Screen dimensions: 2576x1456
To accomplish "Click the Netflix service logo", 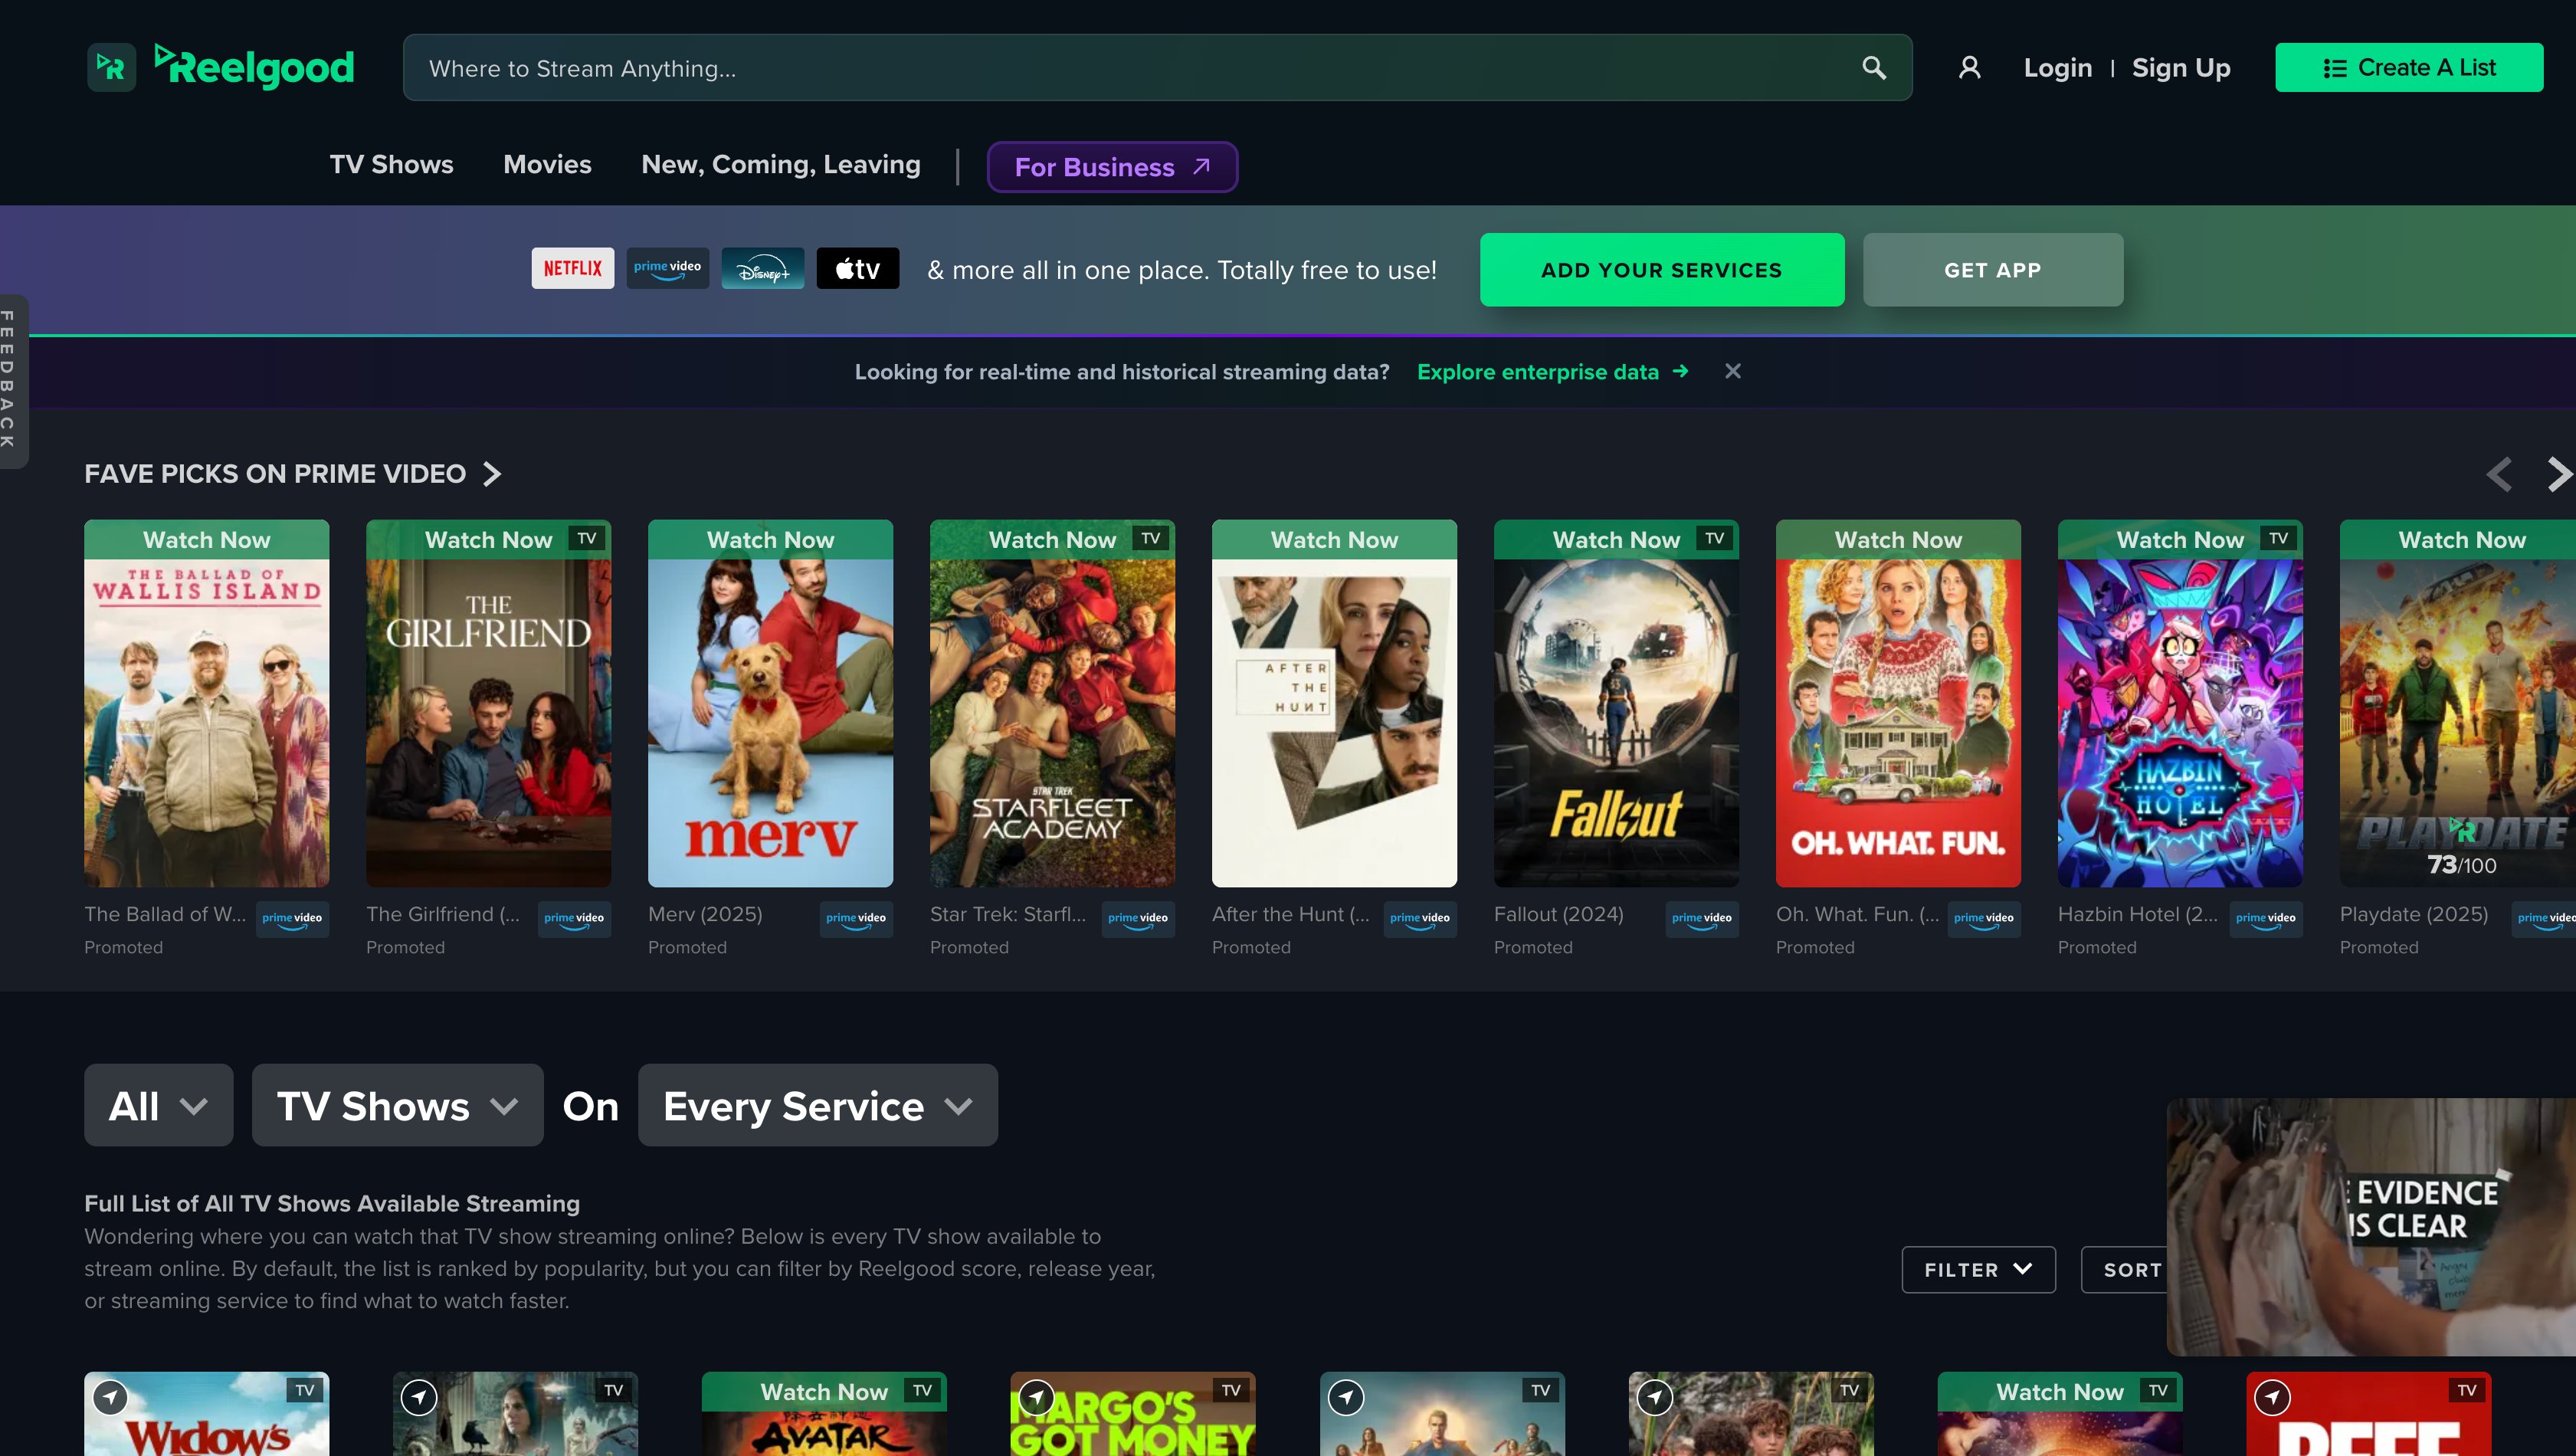I will pos(573,269).
